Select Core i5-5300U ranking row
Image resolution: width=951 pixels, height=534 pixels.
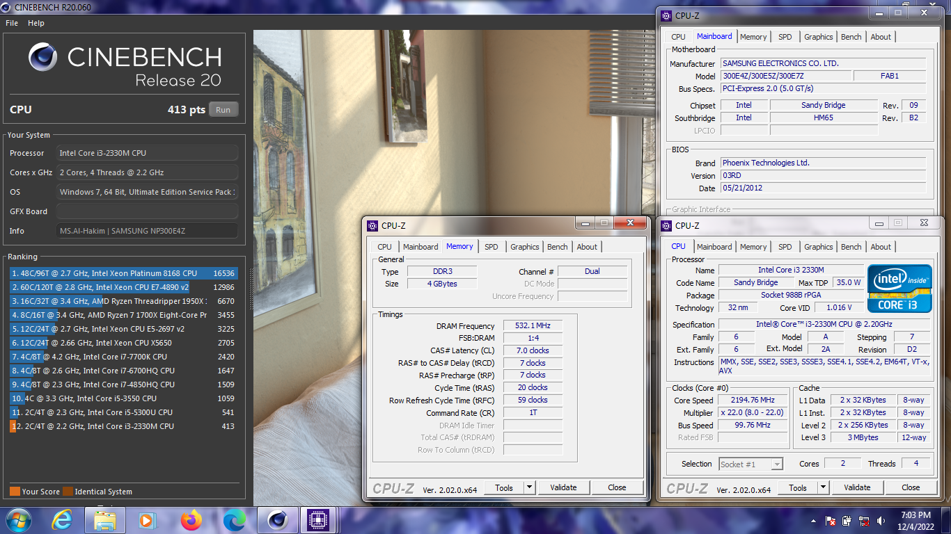tap(123, 412)
